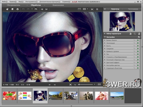Select the autumn road thumbnail in filmstrip

(x=56, y=96)
